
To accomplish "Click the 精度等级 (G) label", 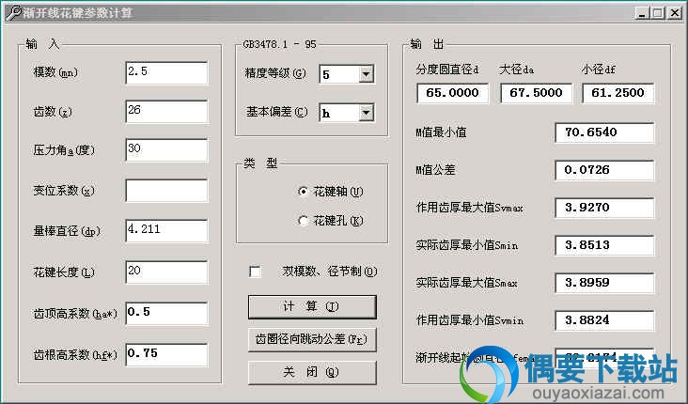I will click(x=275, y=73).
